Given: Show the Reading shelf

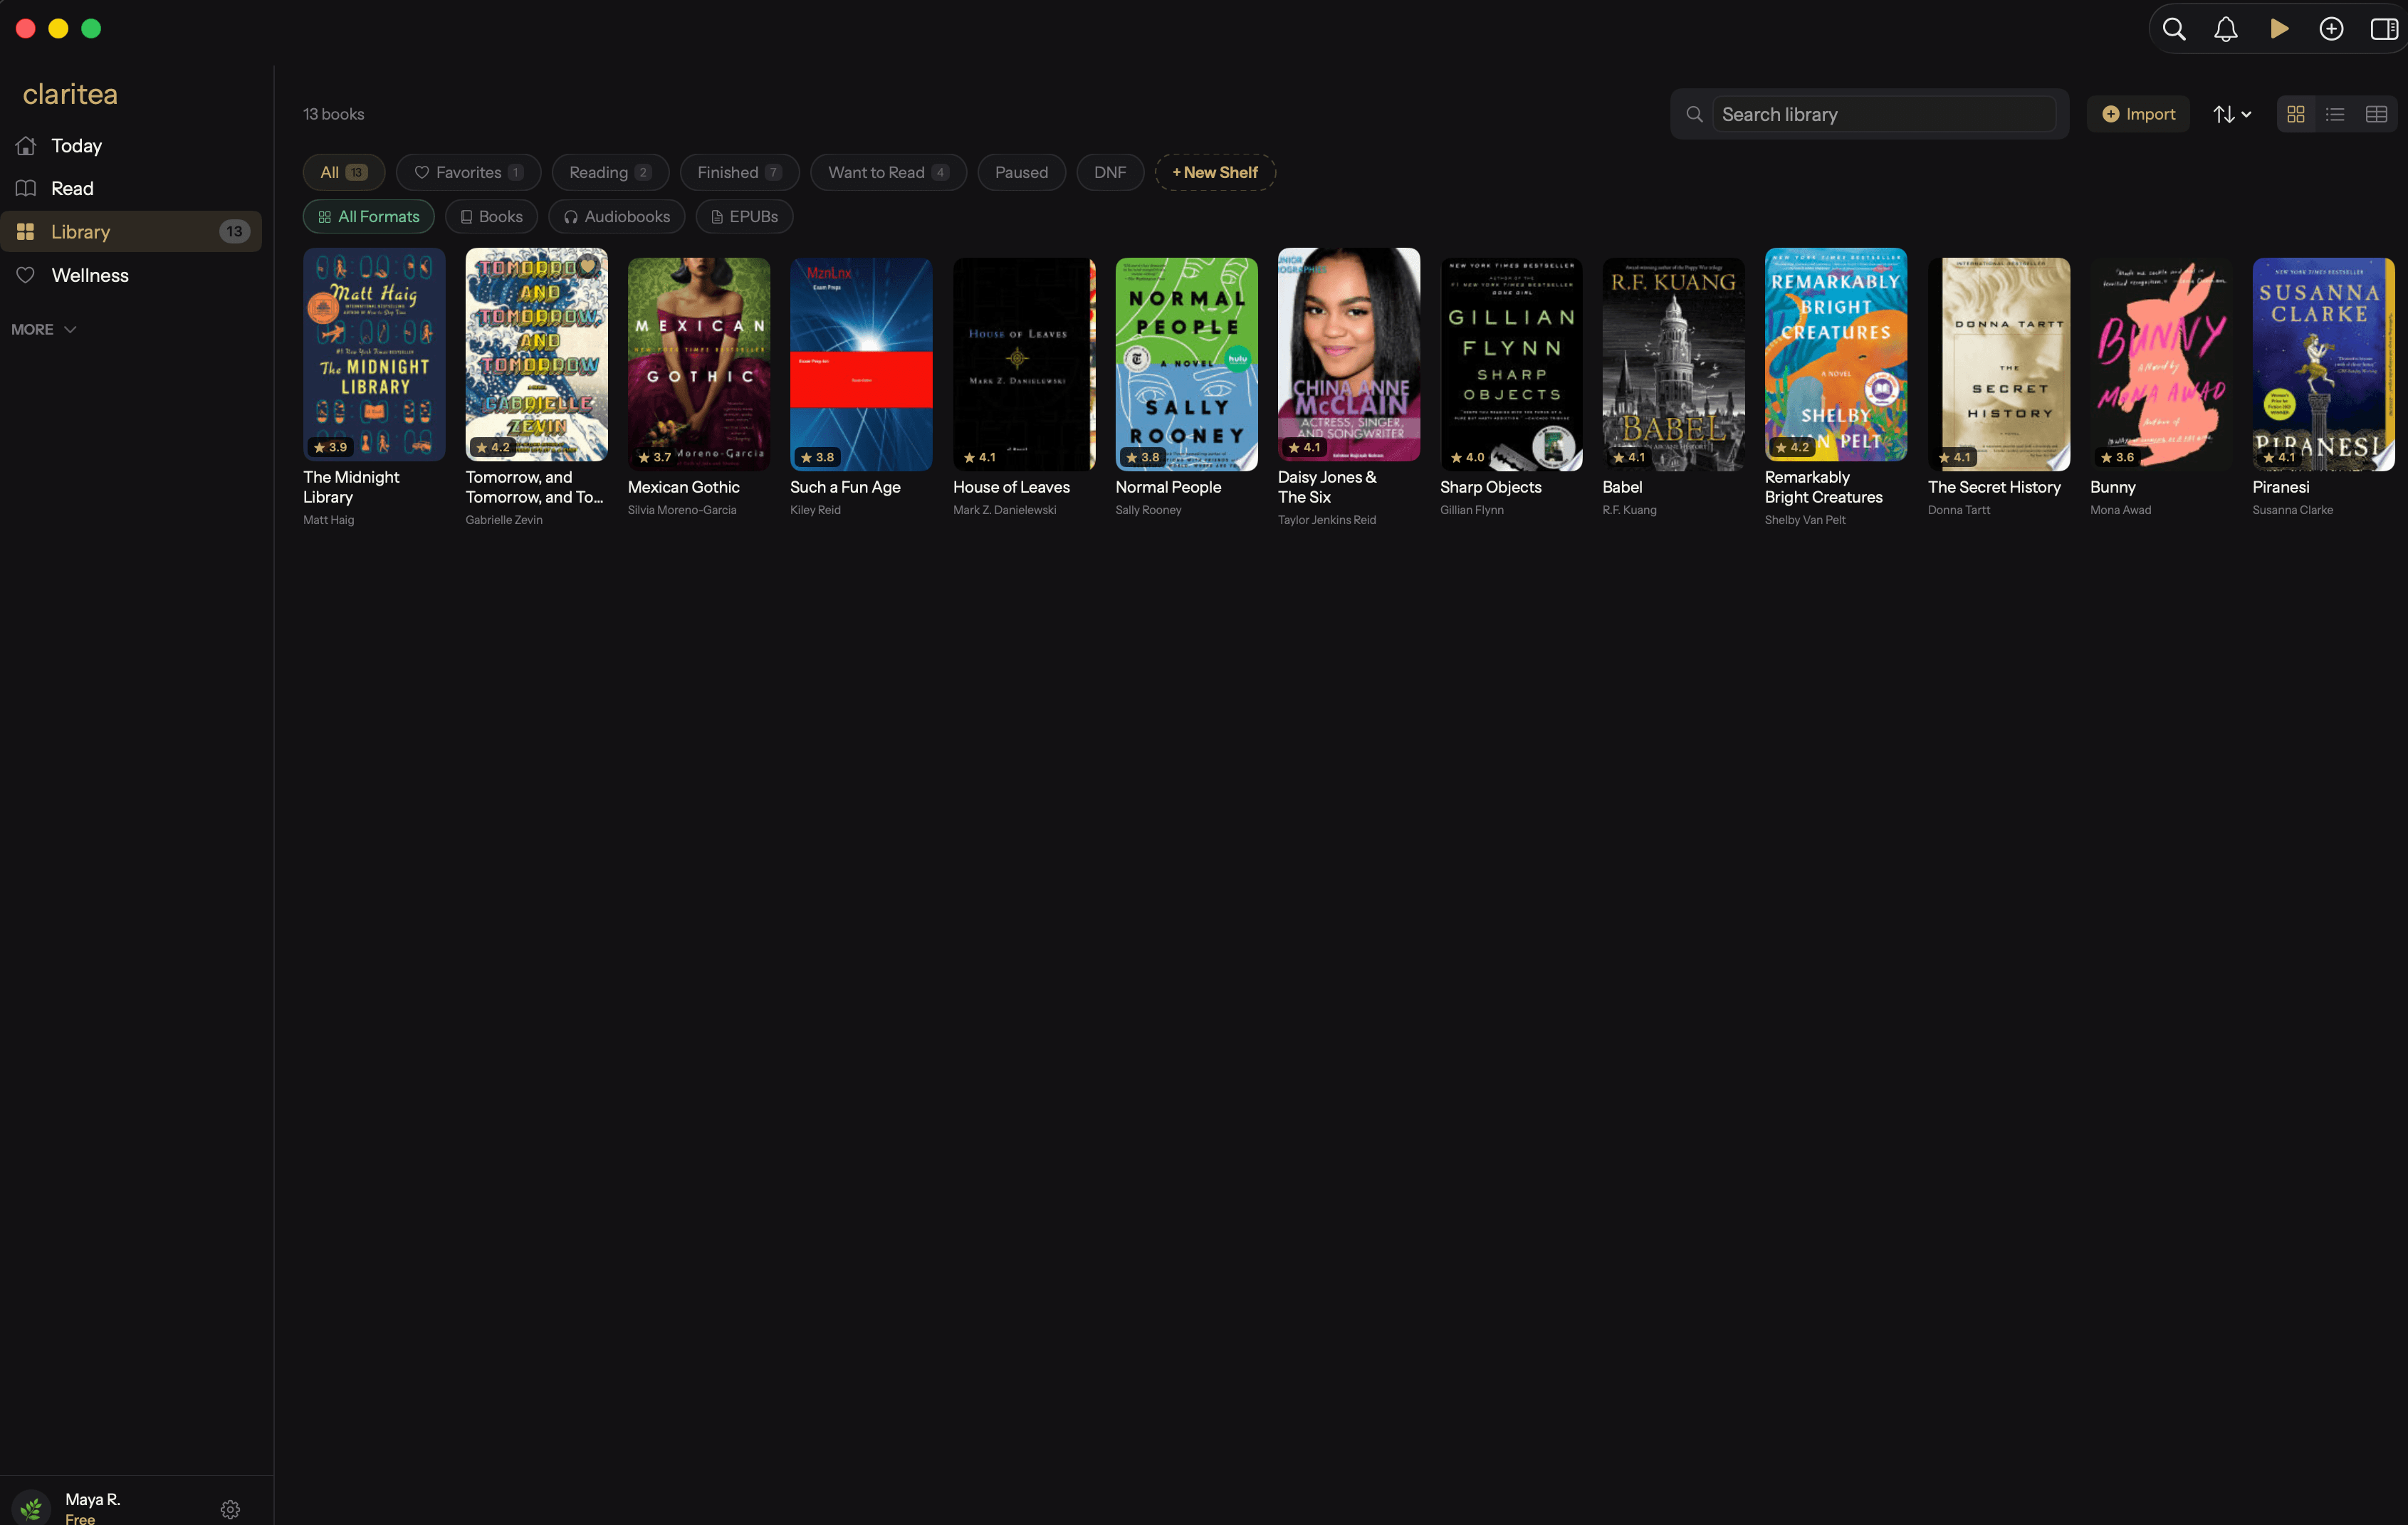Looking at the screenshot, I should pos(610,173).
